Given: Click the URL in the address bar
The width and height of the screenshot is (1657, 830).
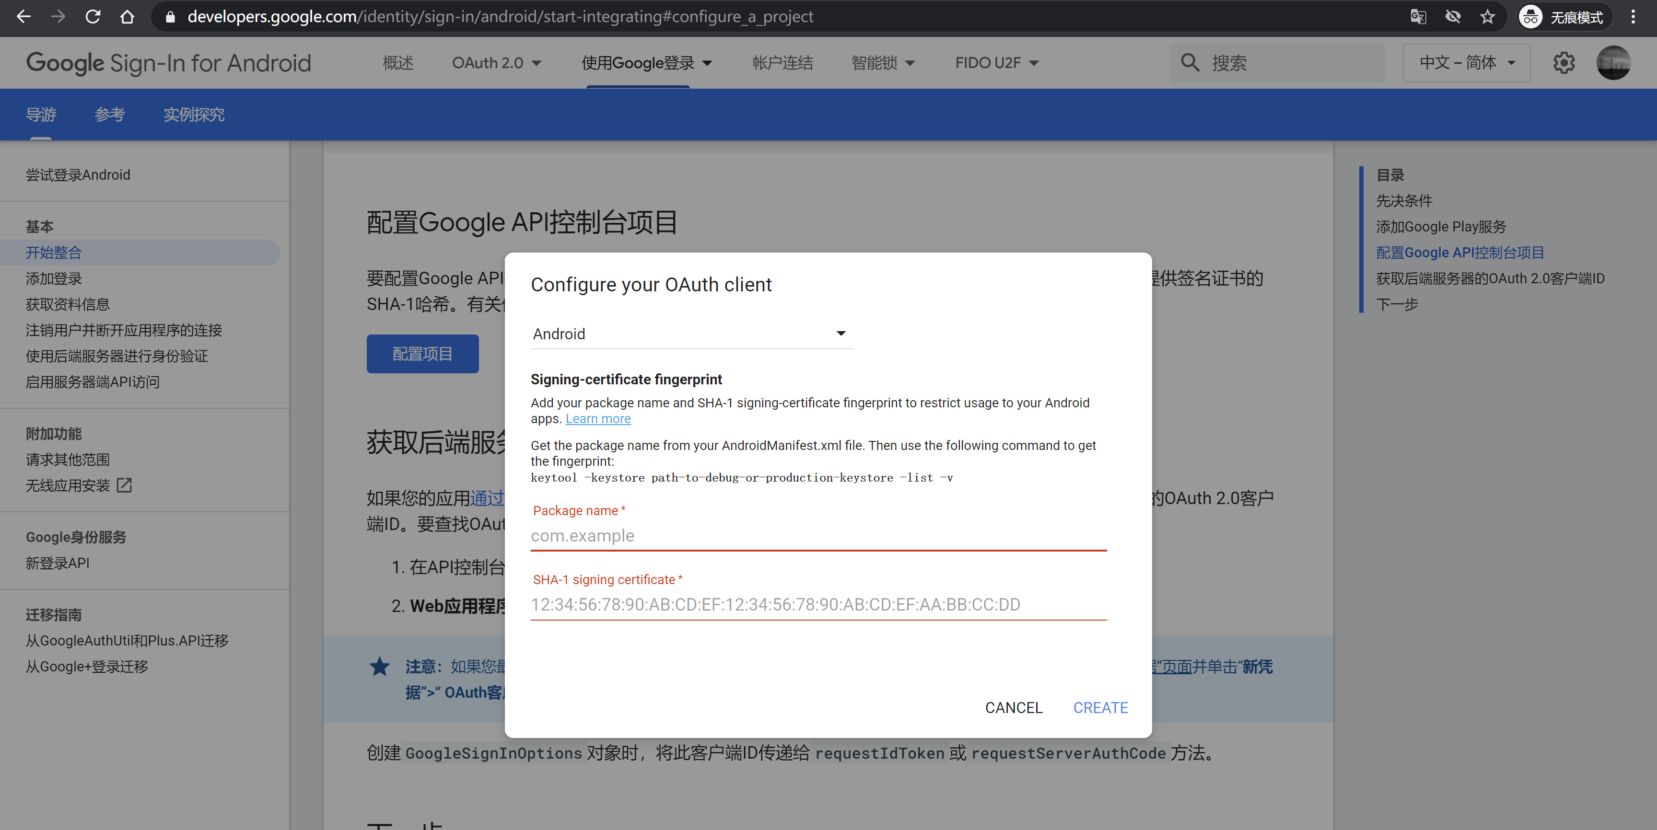Looking at the screenshot, I should pyautogui.click(x=501, y=17).
